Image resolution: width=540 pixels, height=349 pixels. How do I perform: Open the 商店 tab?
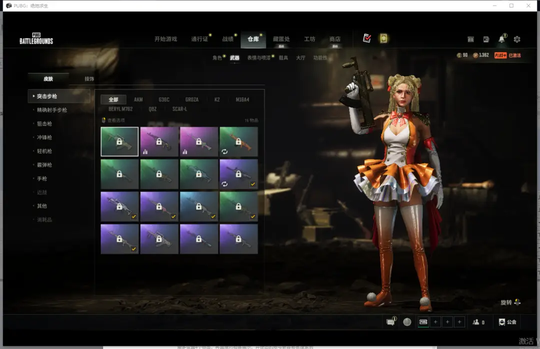point(334,39)
